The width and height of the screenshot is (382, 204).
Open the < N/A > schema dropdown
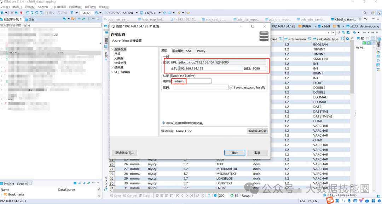pos(160,13)
